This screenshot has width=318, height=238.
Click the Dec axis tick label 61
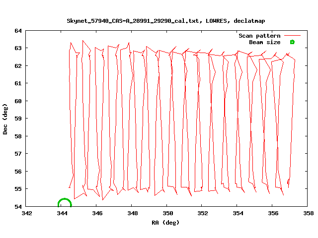[x=18, y=83]
